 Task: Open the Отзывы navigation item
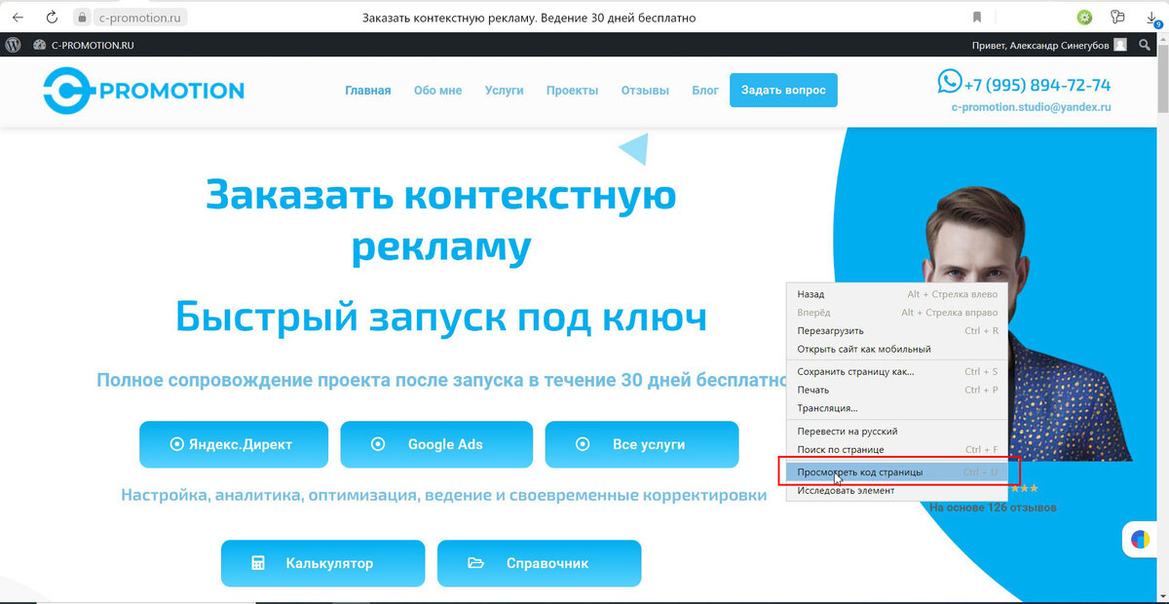[645, 91]
